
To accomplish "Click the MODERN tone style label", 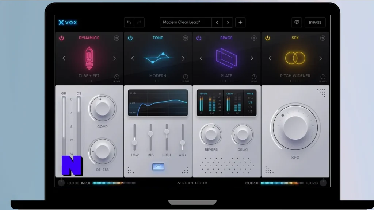I will [158, 76].
